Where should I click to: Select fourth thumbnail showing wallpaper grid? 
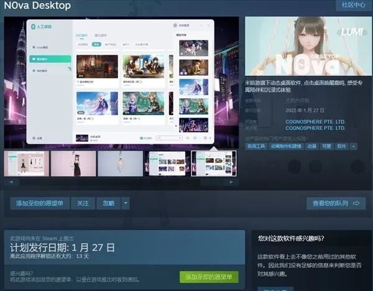(x=167, y=164)
